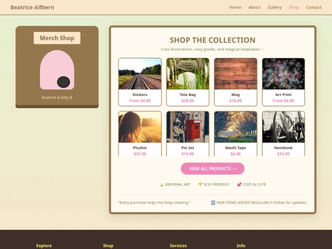
Task: Click the leaf icon beside Original Art
Action: click(x=162, y=184)
